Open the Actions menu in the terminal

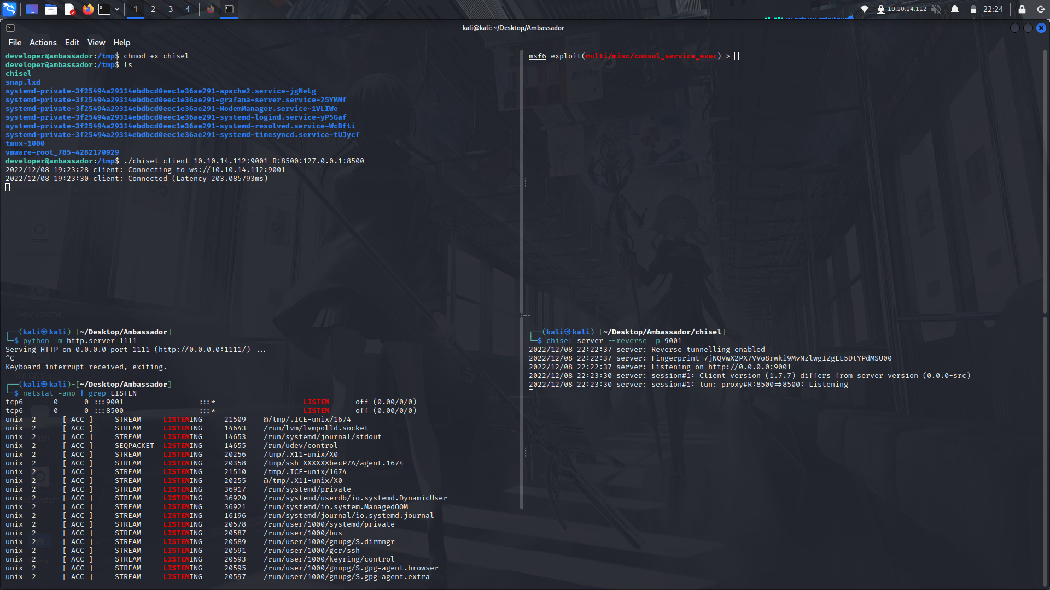[43, 42]
